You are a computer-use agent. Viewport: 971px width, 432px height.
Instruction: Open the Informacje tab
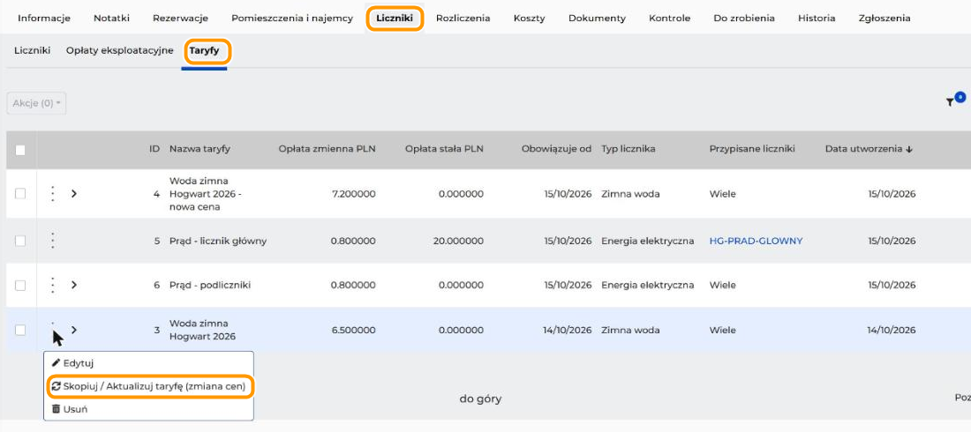coord(44,18)
